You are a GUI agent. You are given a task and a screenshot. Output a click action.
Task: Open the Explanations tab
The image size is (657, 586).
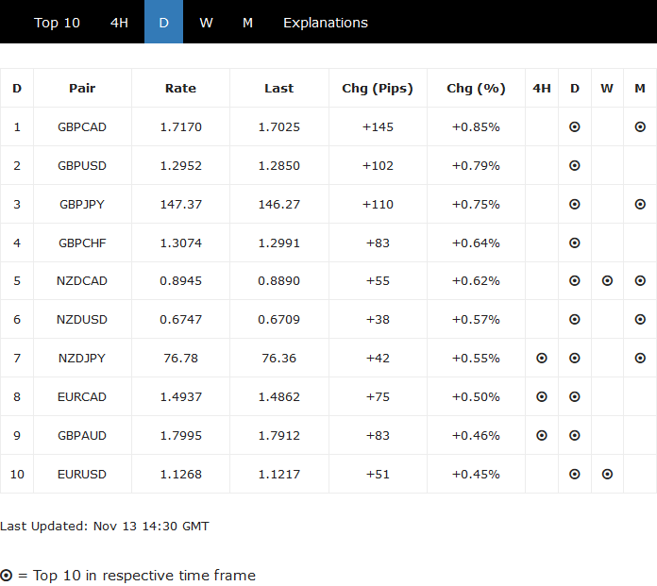[x=326, y=23]
